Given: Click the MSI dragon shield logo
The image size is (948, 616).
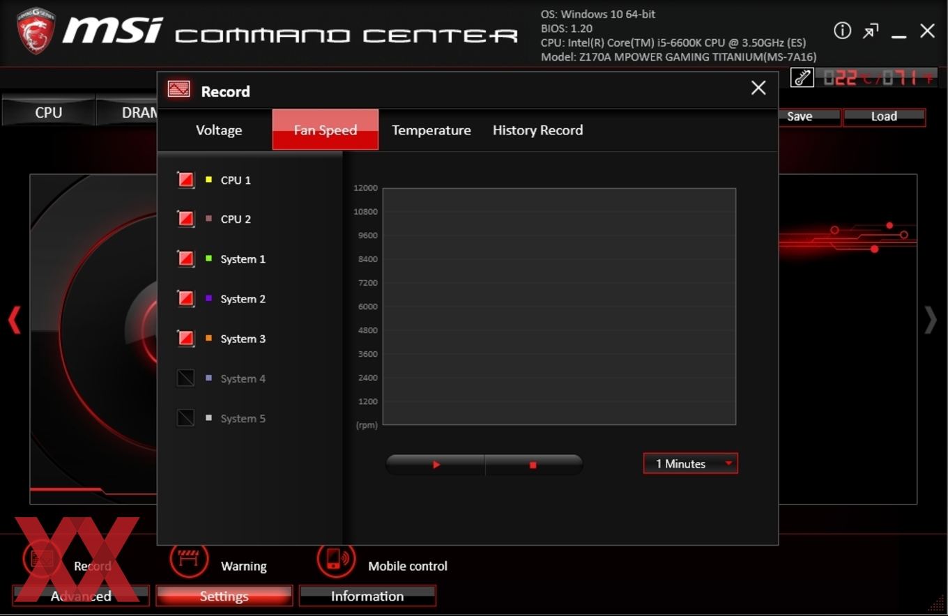Looking at the screenshot, I should click(35, 31).
